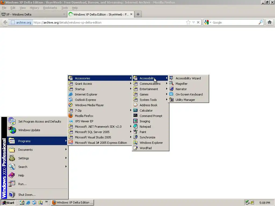Launch XPS Viewer EP

point(100,121)
